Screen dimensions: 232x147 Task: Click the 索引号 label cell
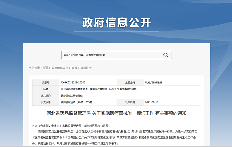pos(45,82)
